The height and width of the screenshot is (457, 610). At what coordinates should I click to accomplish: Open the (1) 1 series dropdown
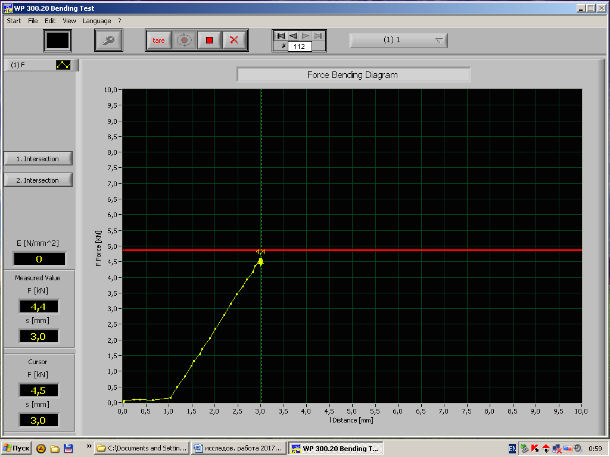tap(399, 40)
